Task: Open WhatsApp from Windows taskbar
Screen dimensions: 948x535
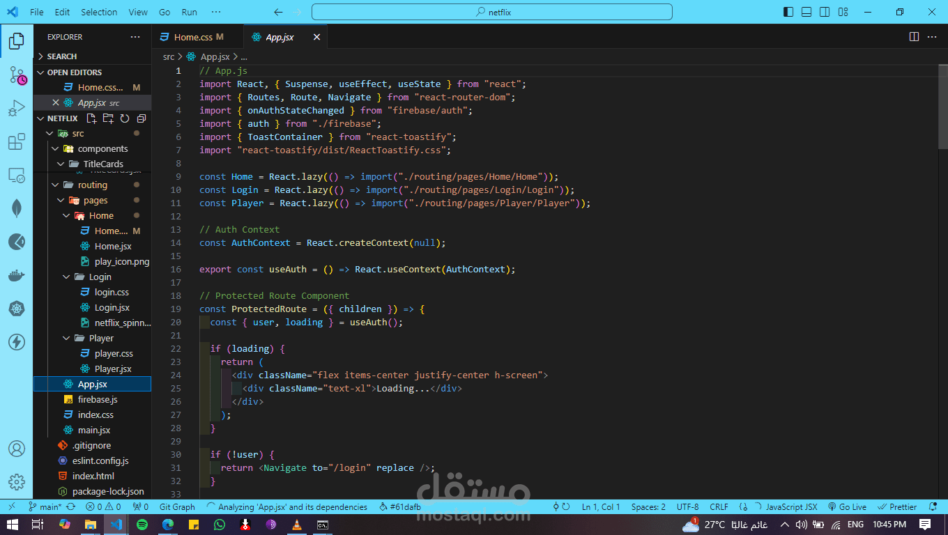Action: coord(220,525)
